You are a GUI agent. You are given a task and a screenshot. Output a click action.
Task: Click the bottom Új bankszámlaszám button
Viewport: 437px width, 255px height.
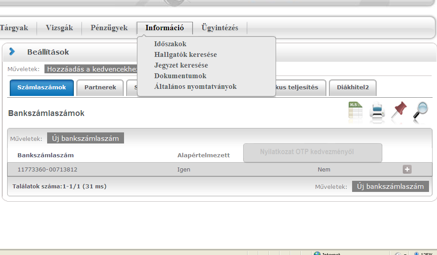click(x=390, y=187)
